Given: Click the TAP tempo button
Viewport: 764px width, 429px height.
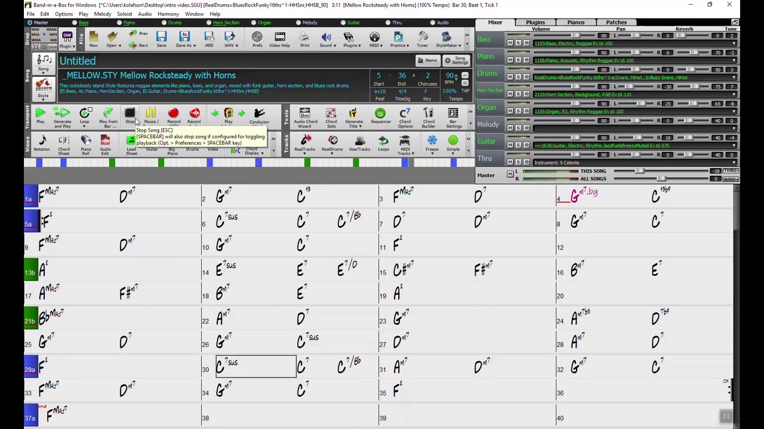Looking at the screenshot, I should [465, 91].
